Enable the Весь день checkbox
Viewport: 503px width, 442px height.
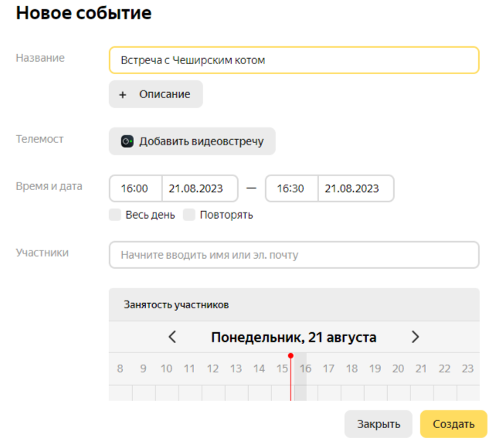pos(115,215)
